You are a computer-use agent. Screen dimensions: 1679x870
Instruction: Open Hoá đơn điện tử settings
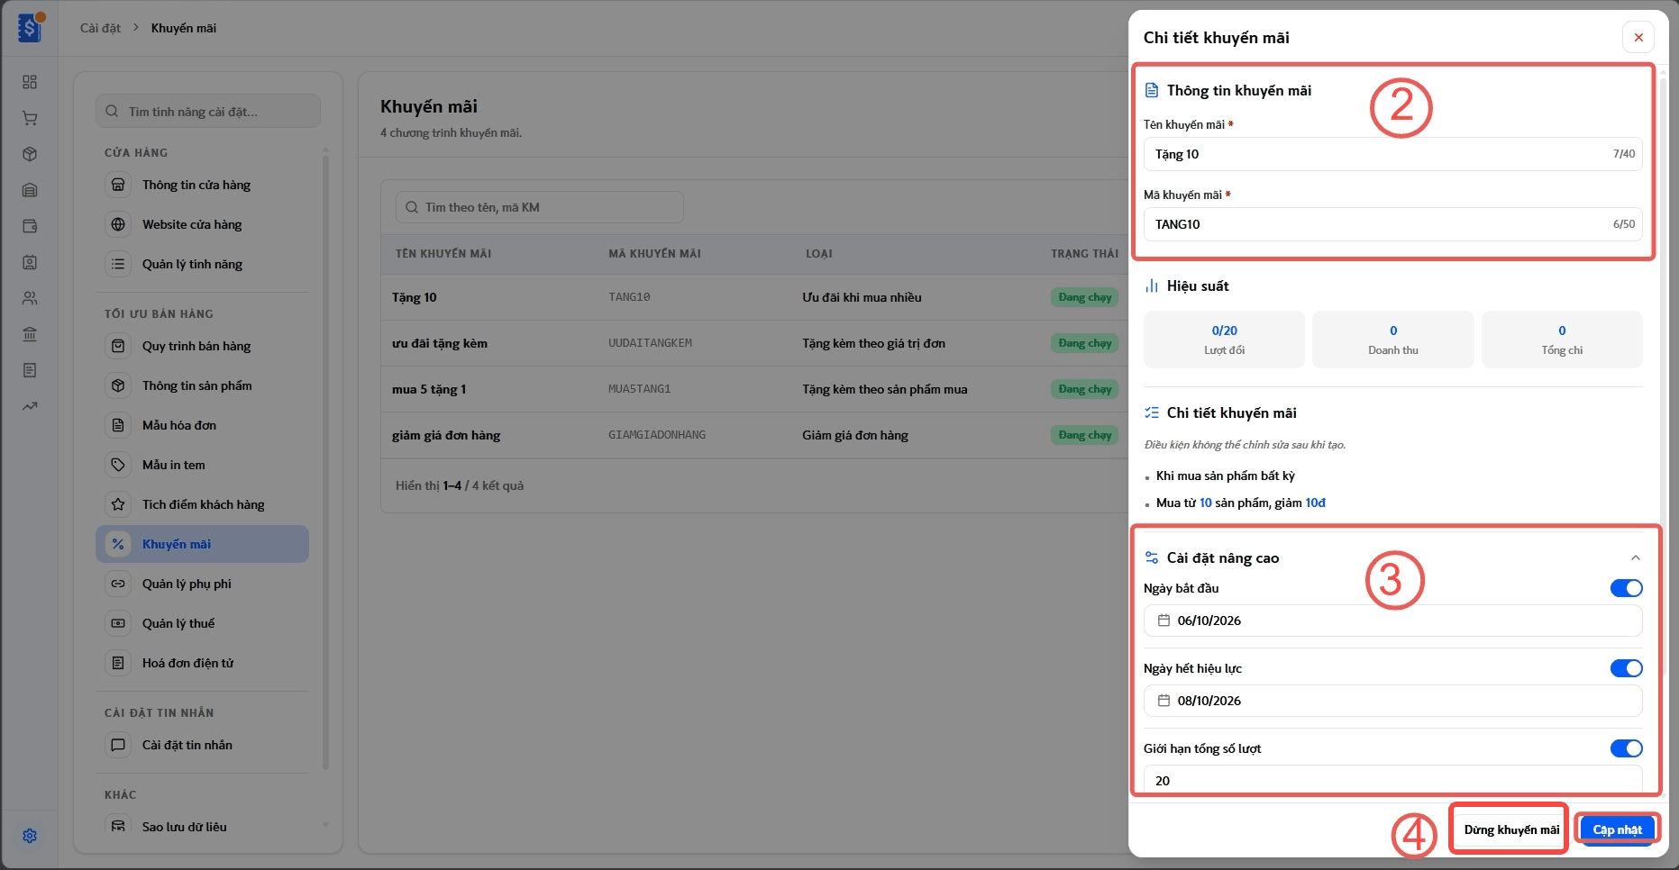point(202,663)
